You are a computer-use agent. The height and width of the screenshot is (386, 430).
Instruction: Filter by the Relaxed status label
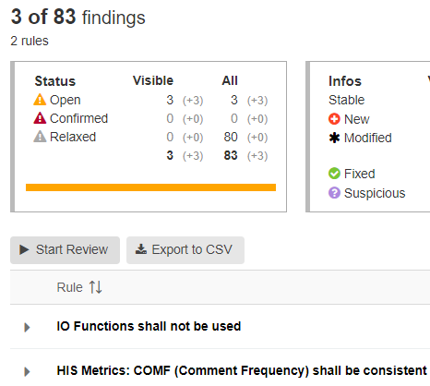[73, 137]
